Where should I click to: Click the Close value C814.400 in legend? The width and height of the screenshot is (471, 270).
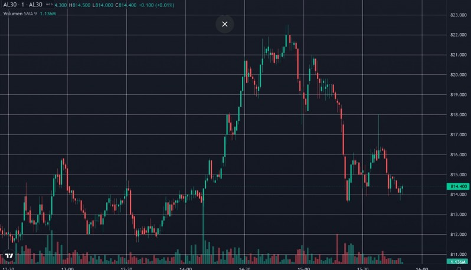tap(126, 5)
